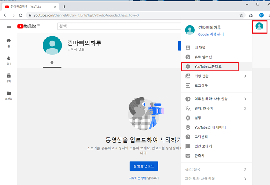The width and height of the screenshot is (270, 185).
Task: Open the hamburger guide menu
Action: click(9, 26)
